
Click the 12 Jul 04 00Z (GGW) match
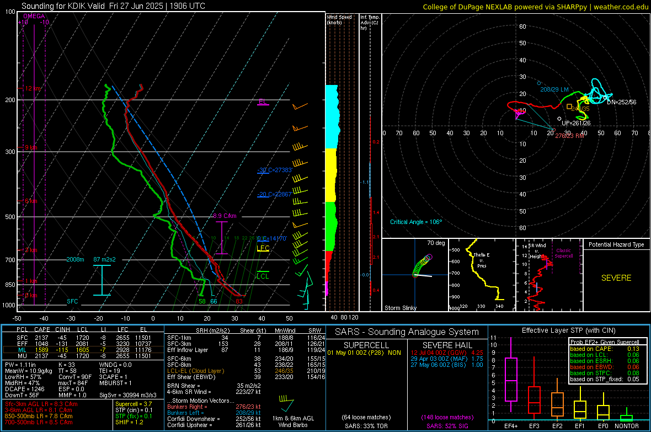point(447,353)
